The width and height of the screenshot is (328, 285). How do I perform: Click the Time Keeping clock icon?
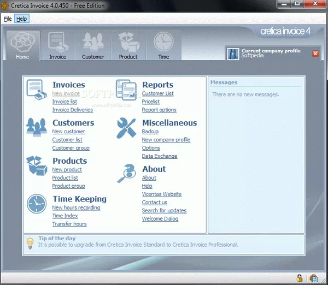37,204
